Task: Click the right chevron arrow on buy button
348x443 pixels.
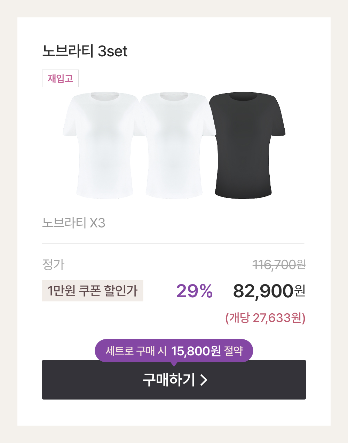Action: (204, 380)
